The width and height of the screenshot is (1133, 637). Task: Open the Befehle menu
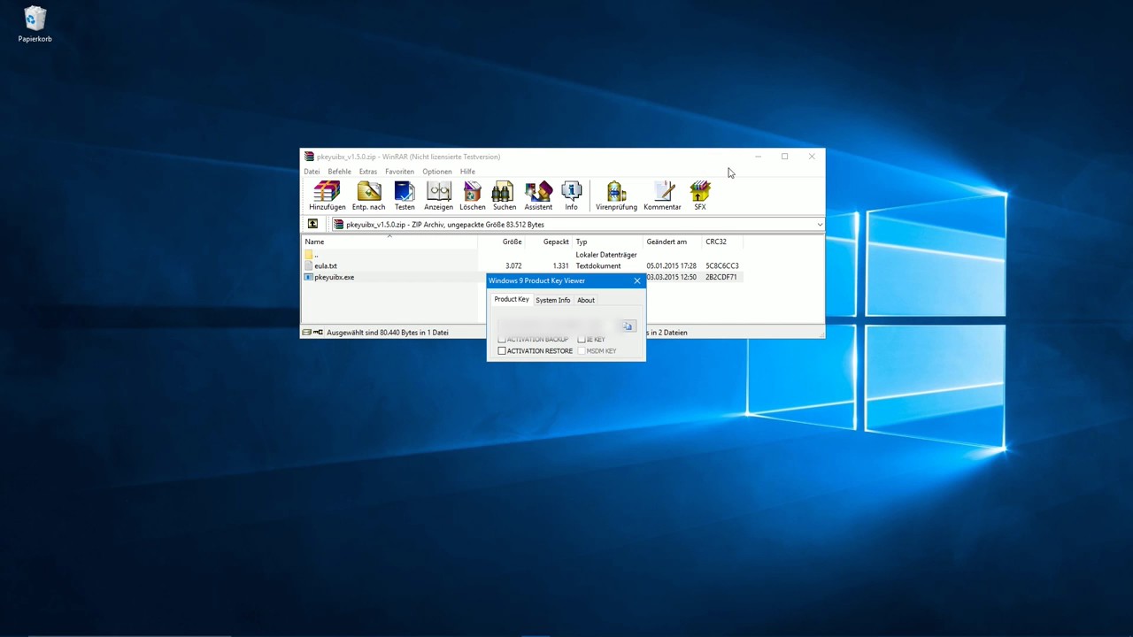(x=339, y=172)
